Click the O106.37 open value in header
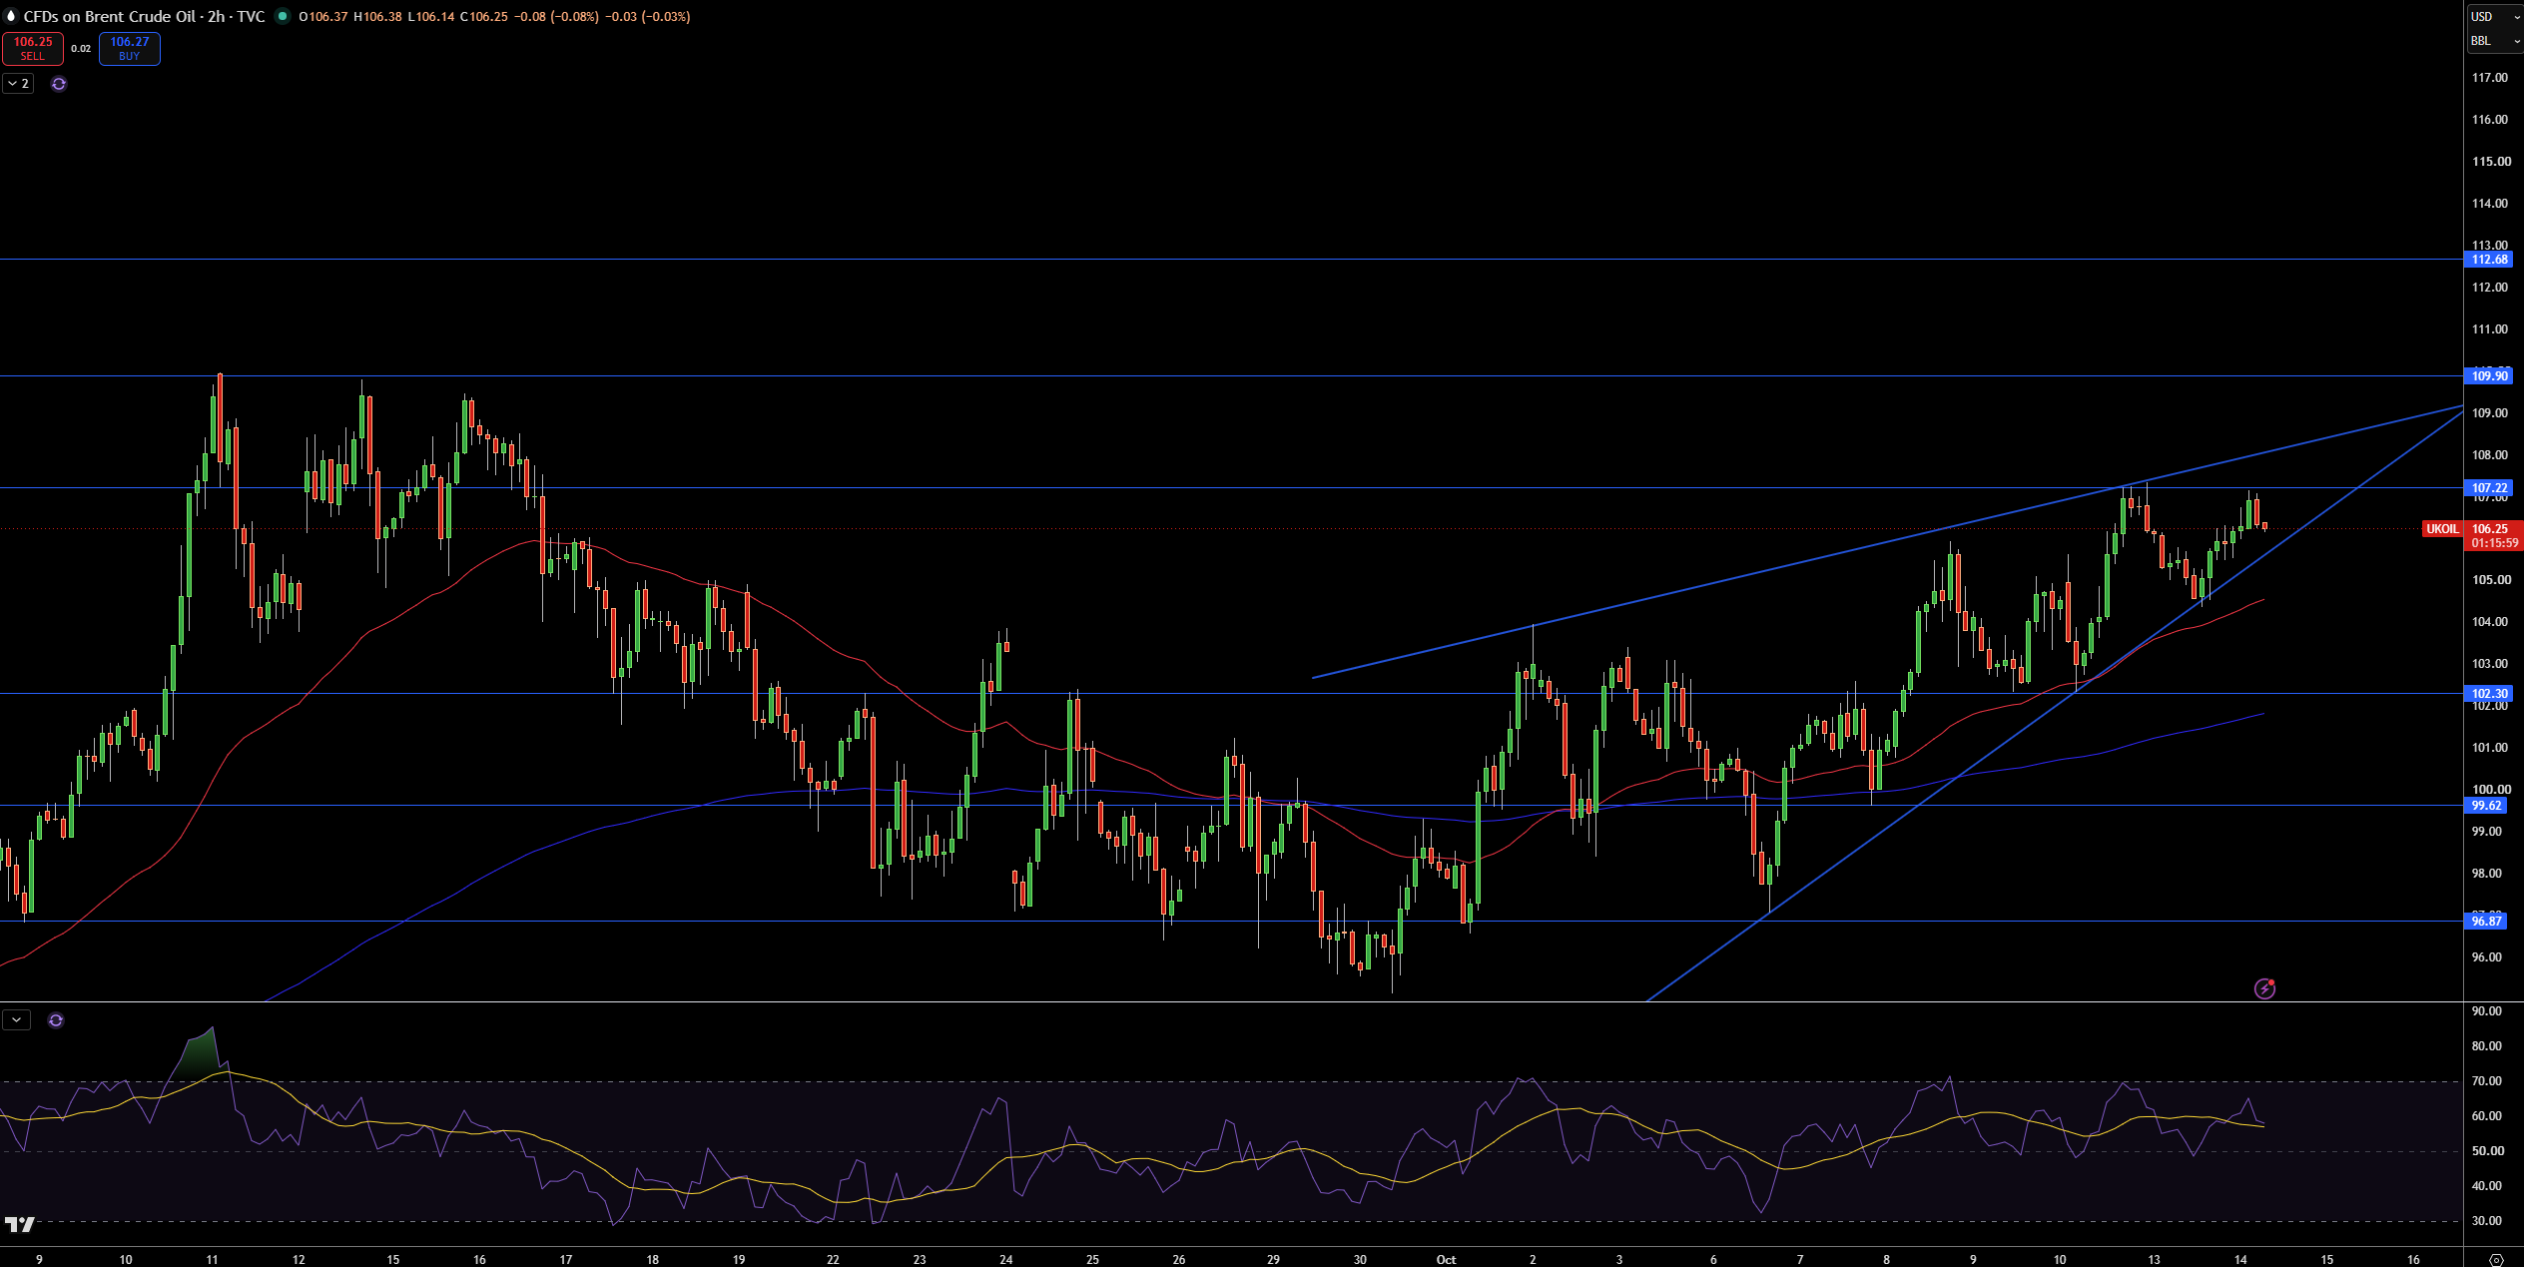This screenshot has height=1267, width=2524. 323,16
